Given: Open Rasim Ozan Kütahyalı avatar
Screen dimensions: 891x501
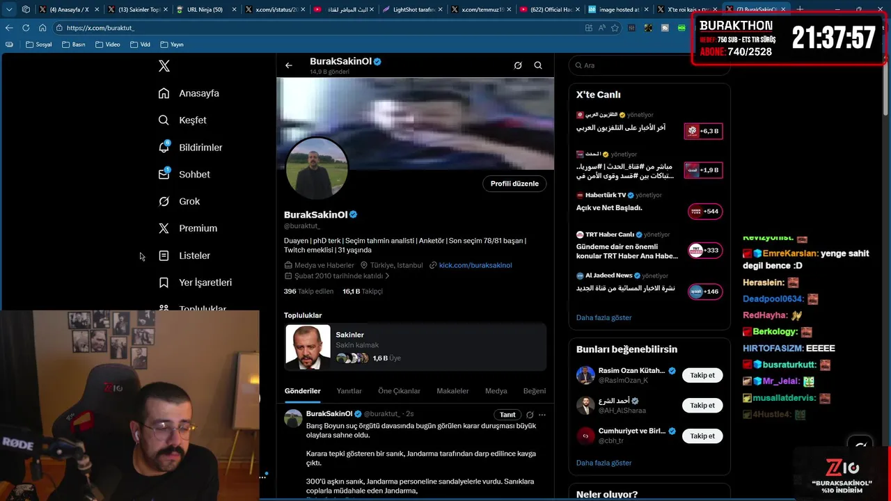Looking at the screenshot, I should (x=585, y=375).
